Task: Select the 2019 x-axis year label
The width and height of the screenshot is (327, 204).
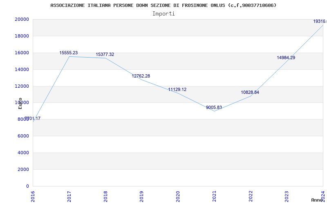Action: (x=141, y=195)
